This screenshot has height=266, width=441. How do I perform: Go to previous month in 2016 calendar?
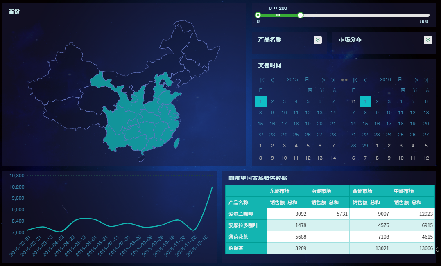point(365,80)
